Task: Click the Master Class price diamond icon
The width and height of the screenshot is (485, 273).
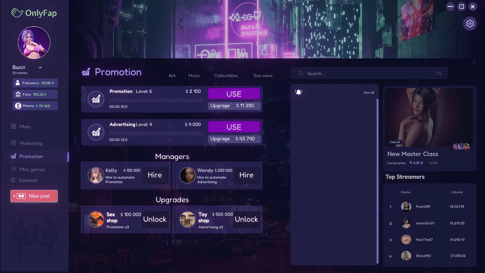Action: point(411,163)
